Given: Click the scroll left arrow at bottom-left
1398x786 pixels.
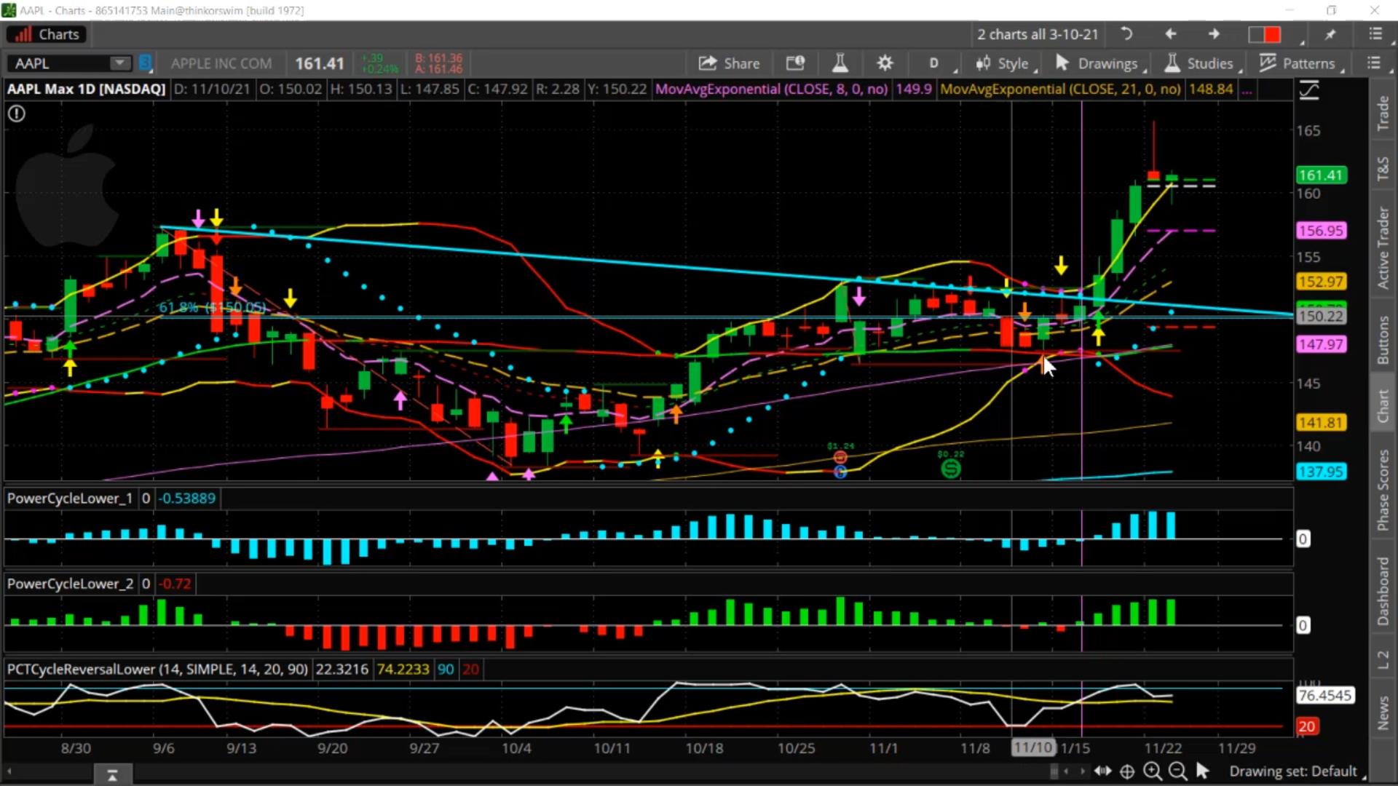Looking at the screenshot, I should [9, 771].
